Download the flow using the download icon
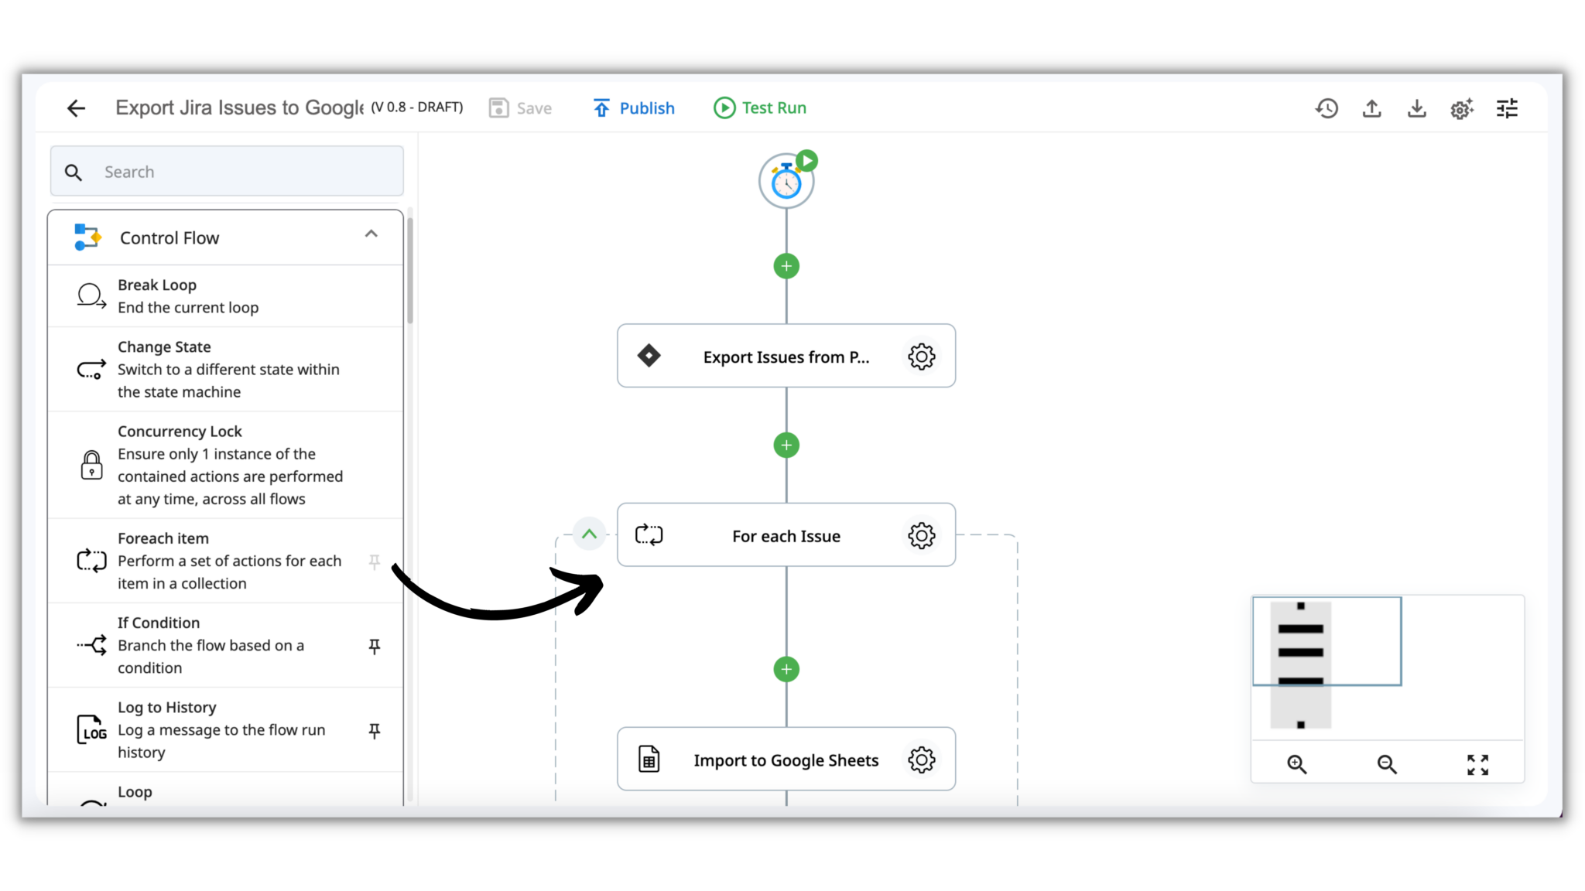 point(1417,108)
